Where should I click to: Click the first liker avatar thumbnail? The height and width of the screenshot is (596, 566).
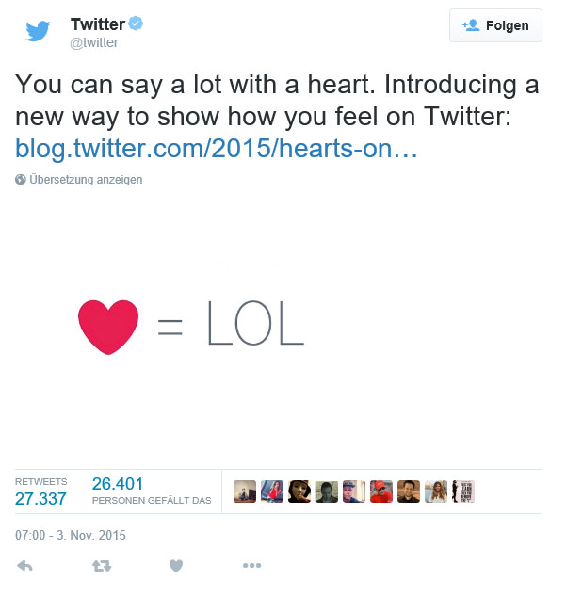click(245, 491)
